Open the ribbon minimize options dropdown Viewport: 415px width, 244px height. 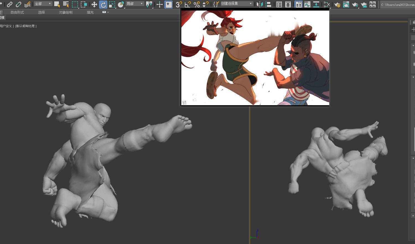(105, 12)
